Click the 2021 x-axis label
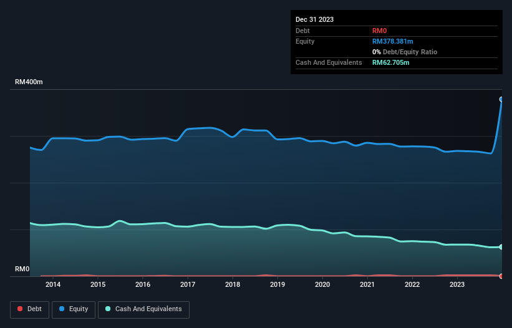 [367, 284]
